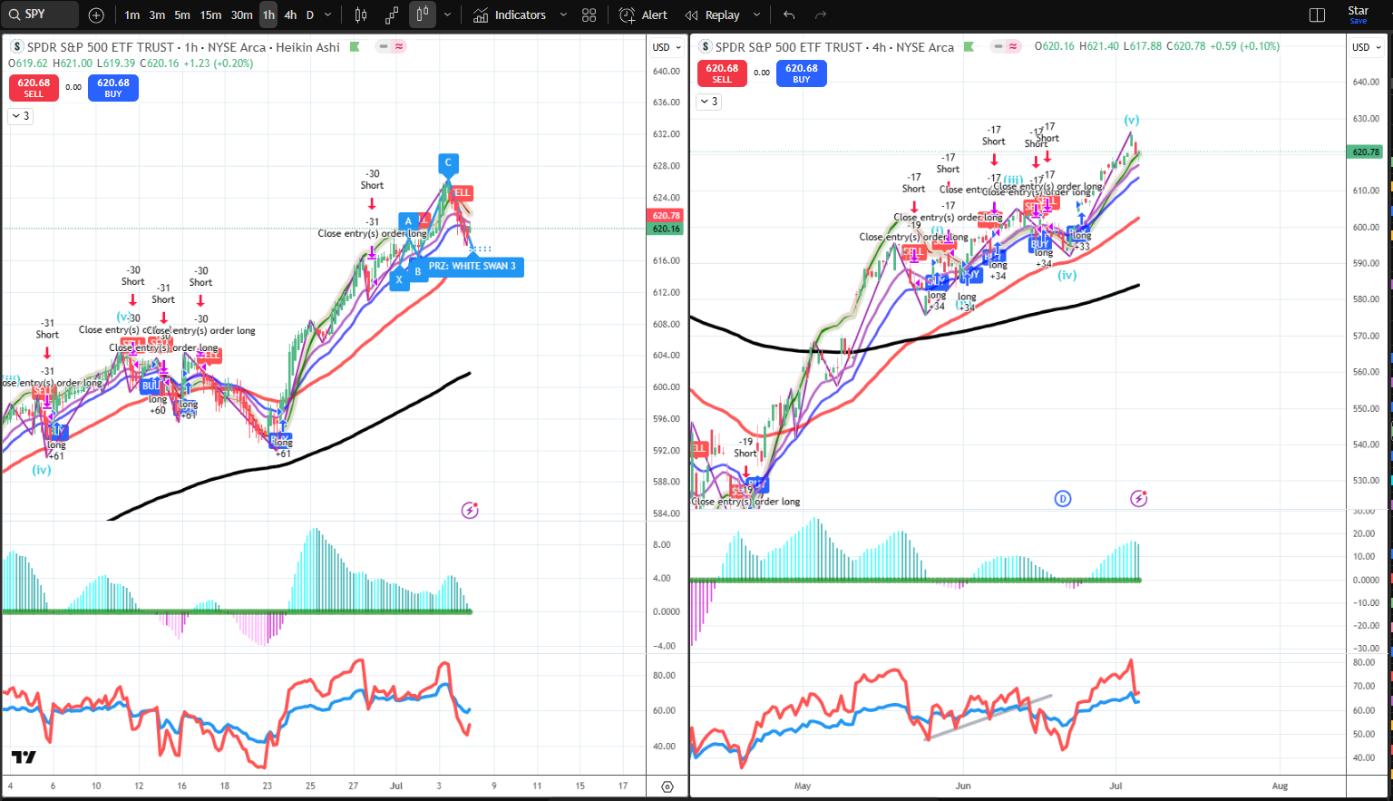Click the 4h chart SPDR S&P 500 title

pyautogui.click(x=834, y=47)
